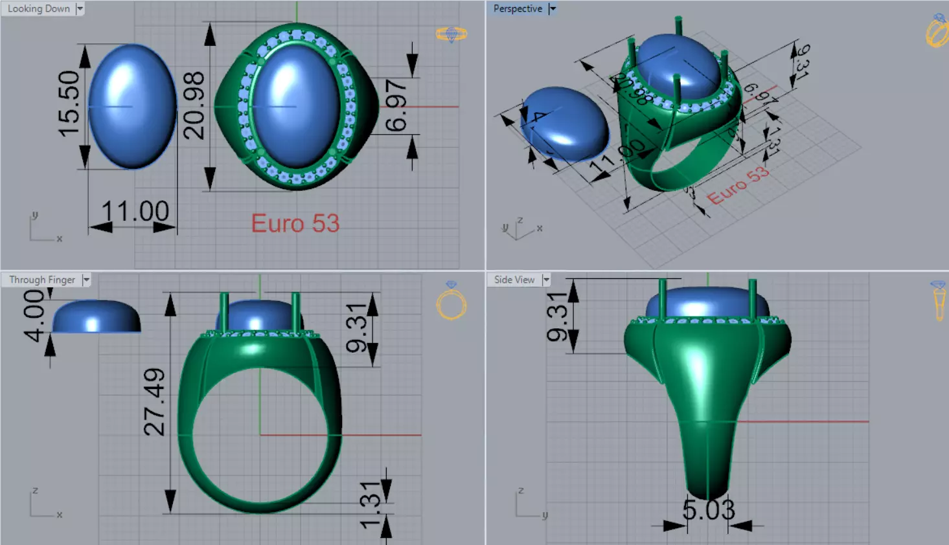Select the 27.49 dimension in Through Finger view
The height and width of the screenshot is (545, 949).
point(154,402)
